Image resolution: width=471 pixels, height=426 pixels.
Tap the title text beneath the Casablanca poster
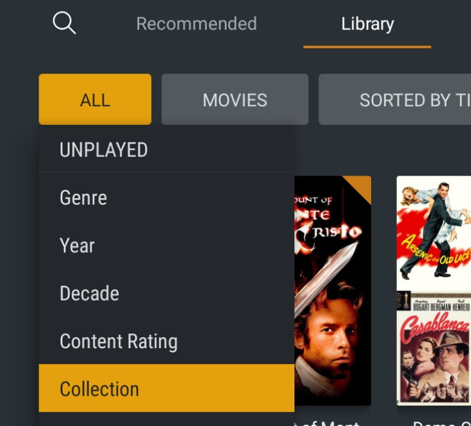[x=441, y=423]
